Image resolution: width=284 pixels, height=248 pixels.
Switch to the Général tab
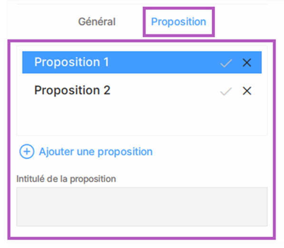coord(97,22)
